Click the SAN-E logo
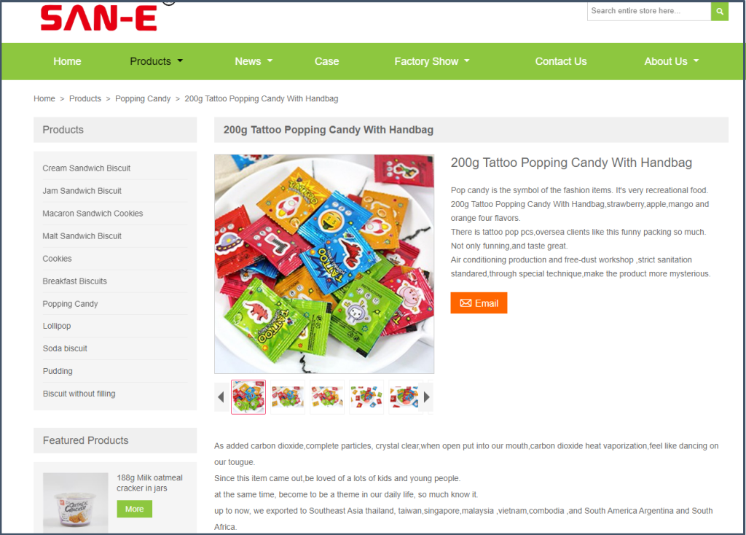 click(99, 17)
